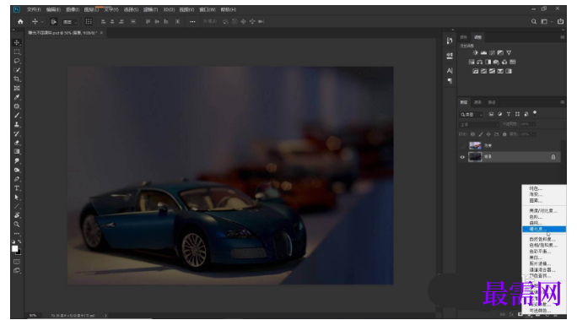Select the Clone Stamp tool
Viewport: 577px width, 320px height.
tap(17, 124)
